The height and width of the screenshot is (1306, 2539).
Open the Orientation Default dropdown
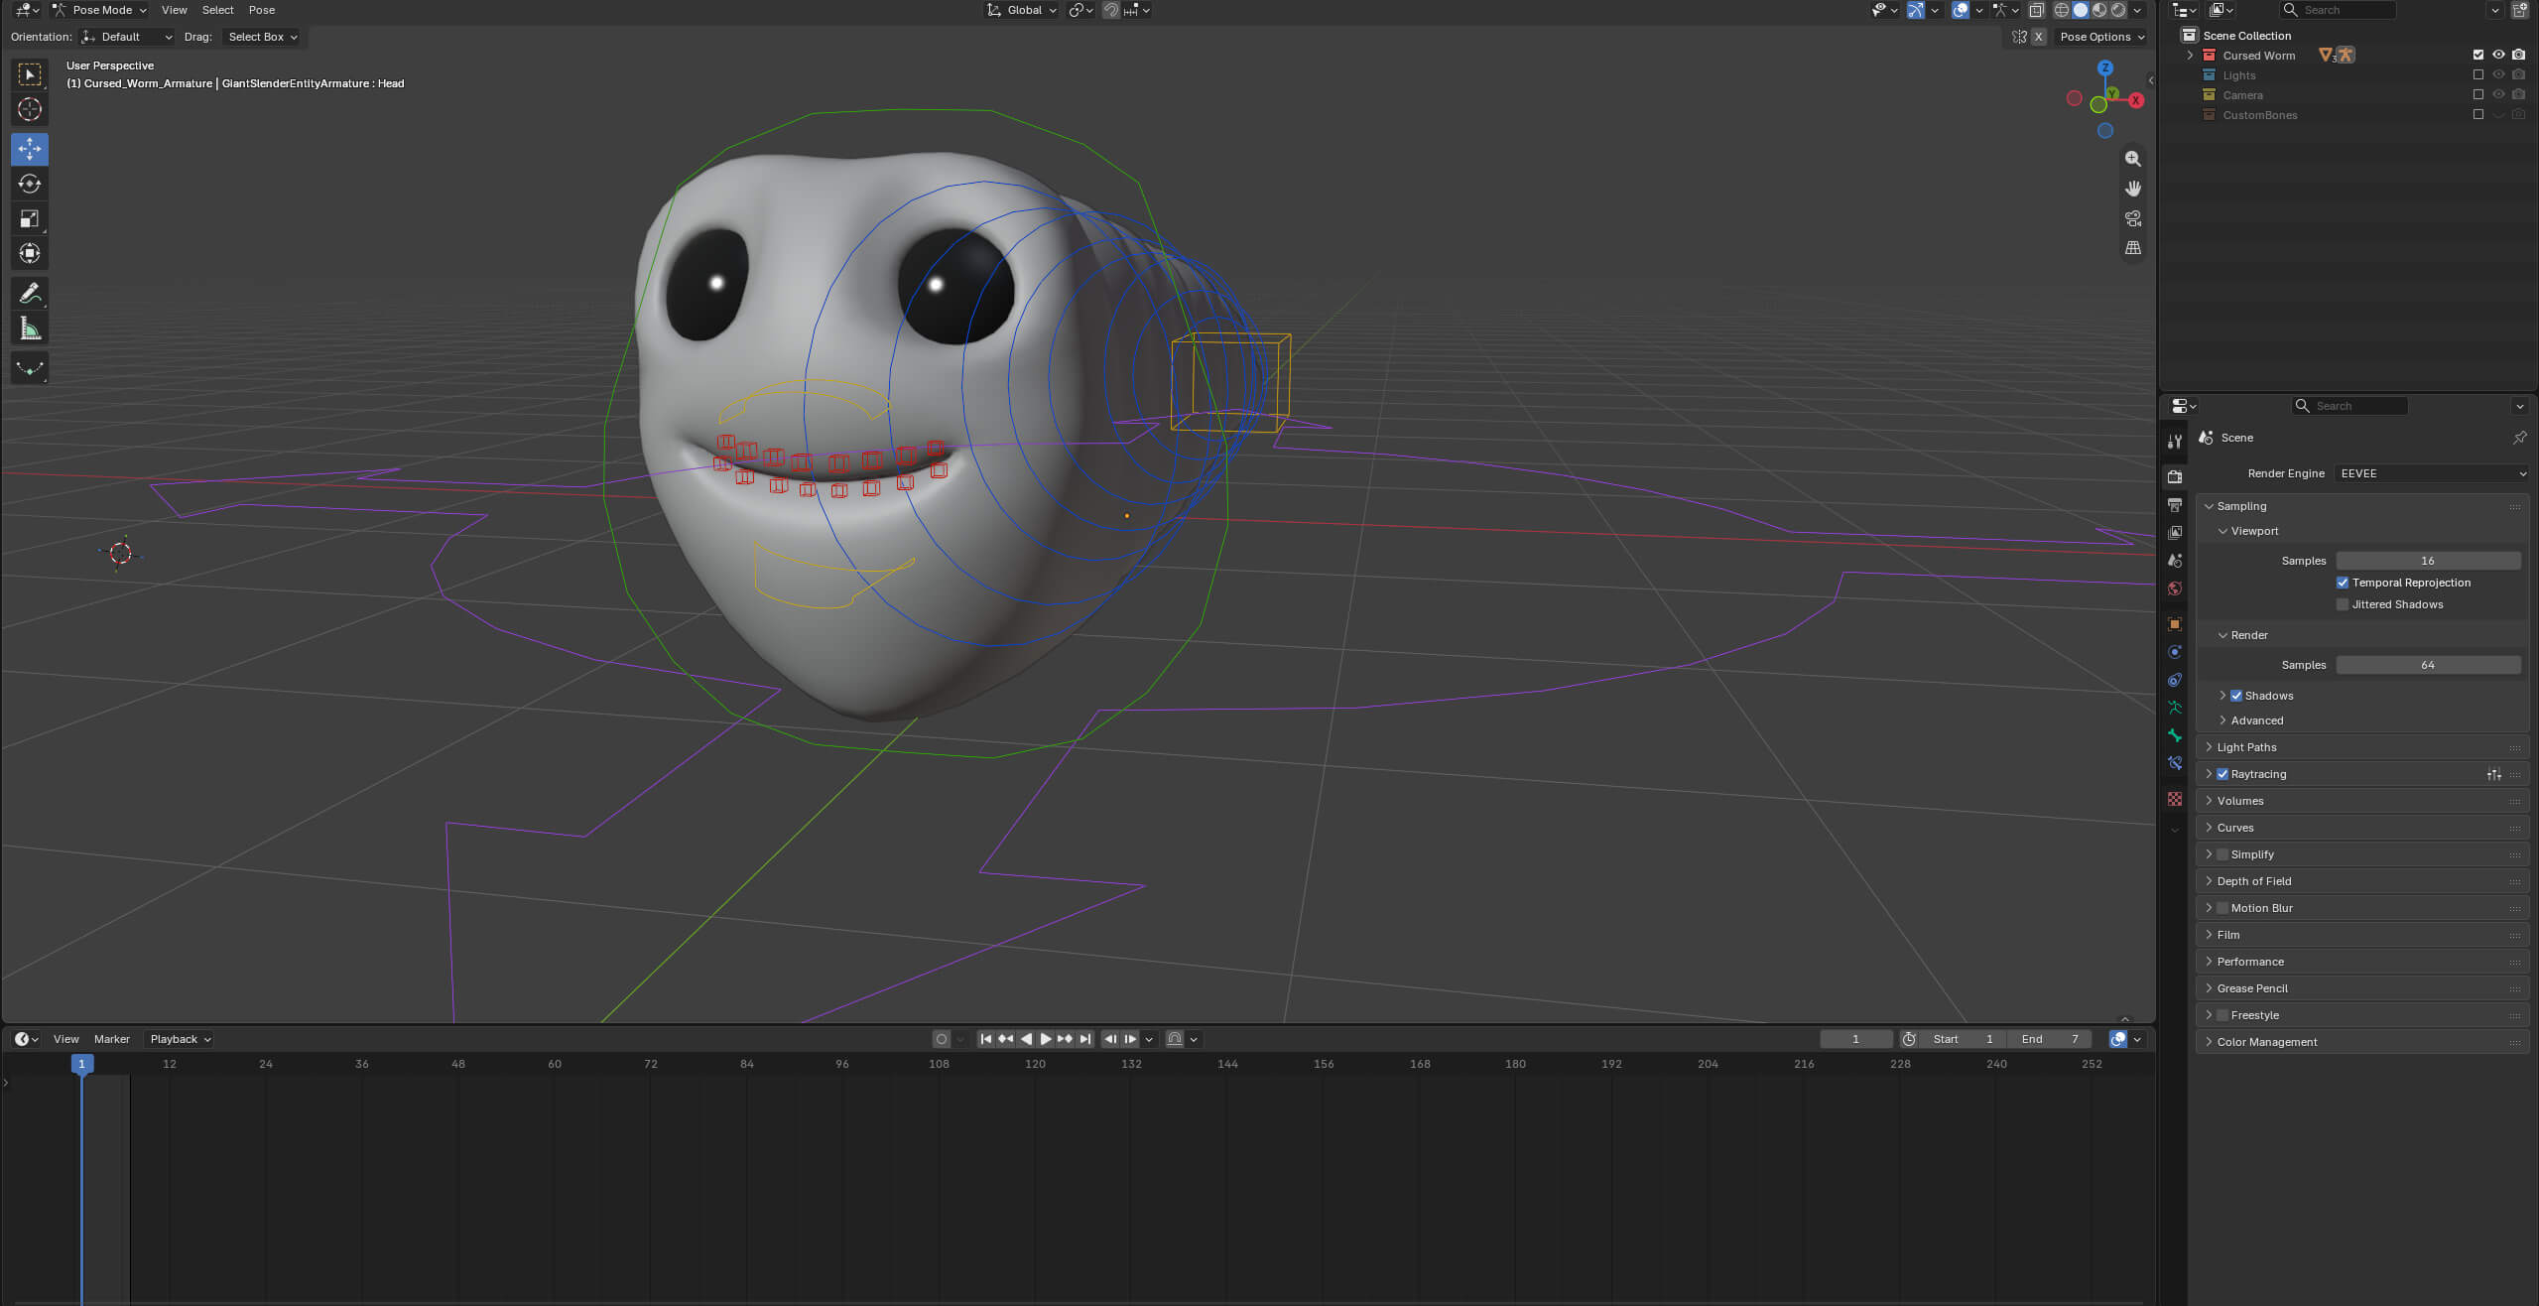click(127, 37)
